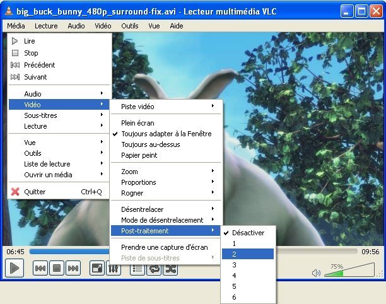The width and height of the screenshot is (386, 304).
Task: Expand the Piste vidéo submenu
Action: click(x=167, y=107)
